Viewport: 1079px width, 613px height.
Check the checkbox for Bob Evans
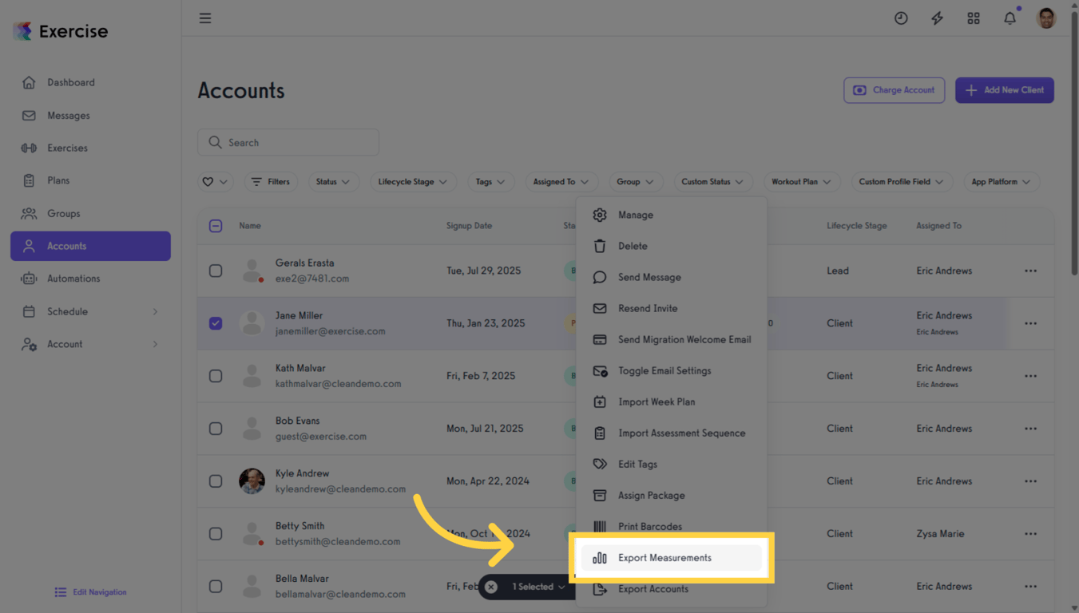pos(215,429)
